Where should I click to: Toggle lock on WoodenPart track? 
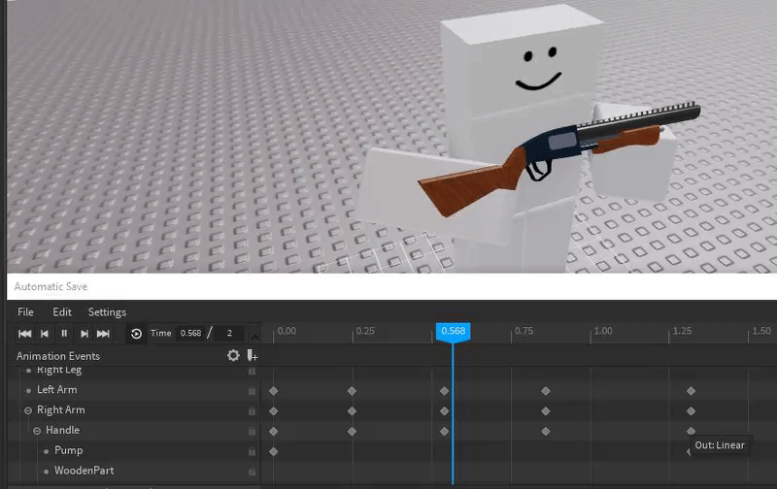pyautogui.click(x=252, y=472)
